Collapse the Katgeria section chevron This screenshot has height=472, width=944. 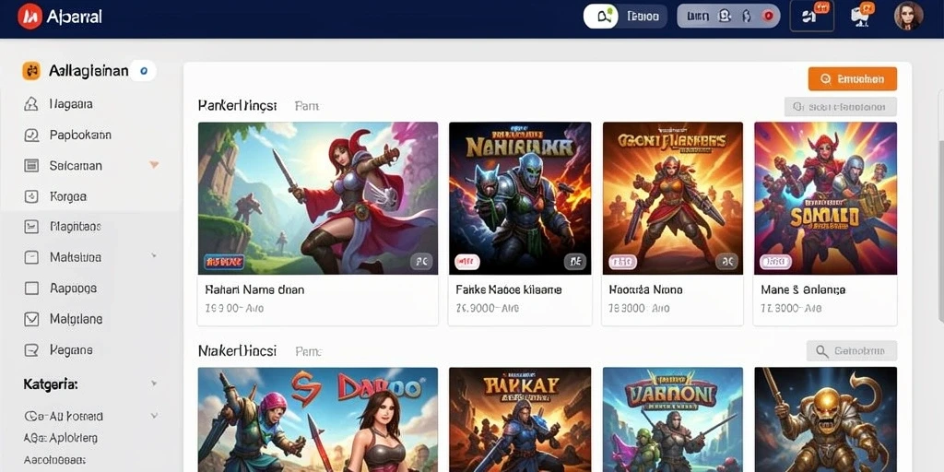coord(154,383)
